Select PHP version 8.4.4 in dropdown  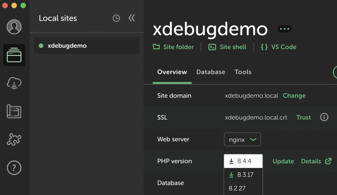point(243,161)
